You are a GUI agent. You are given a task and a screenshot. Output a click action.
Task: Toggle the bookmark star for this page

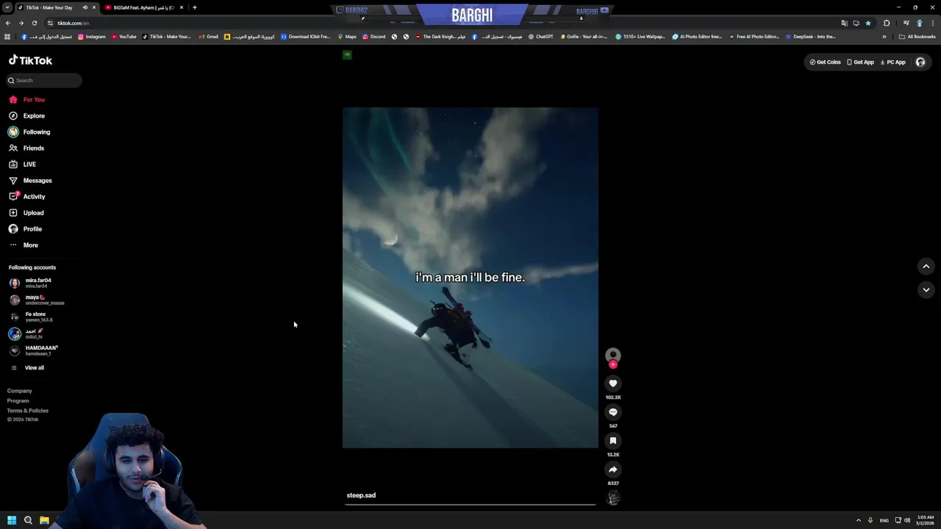[868, 23]
